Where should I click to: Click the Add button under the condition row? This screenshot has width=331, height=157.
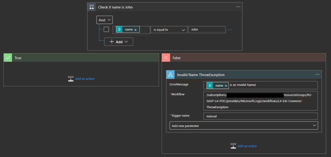(118, 42)
